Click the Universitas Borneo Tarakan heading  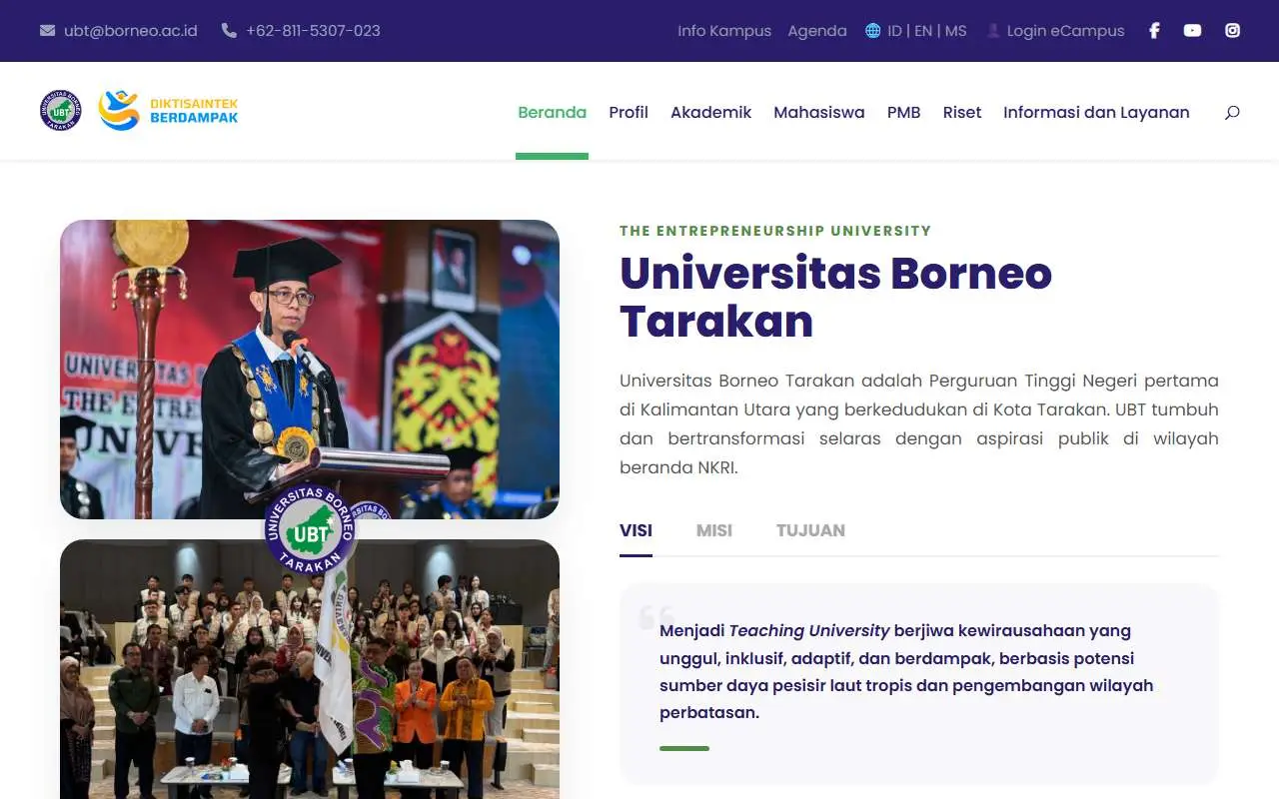coord(835,297)
